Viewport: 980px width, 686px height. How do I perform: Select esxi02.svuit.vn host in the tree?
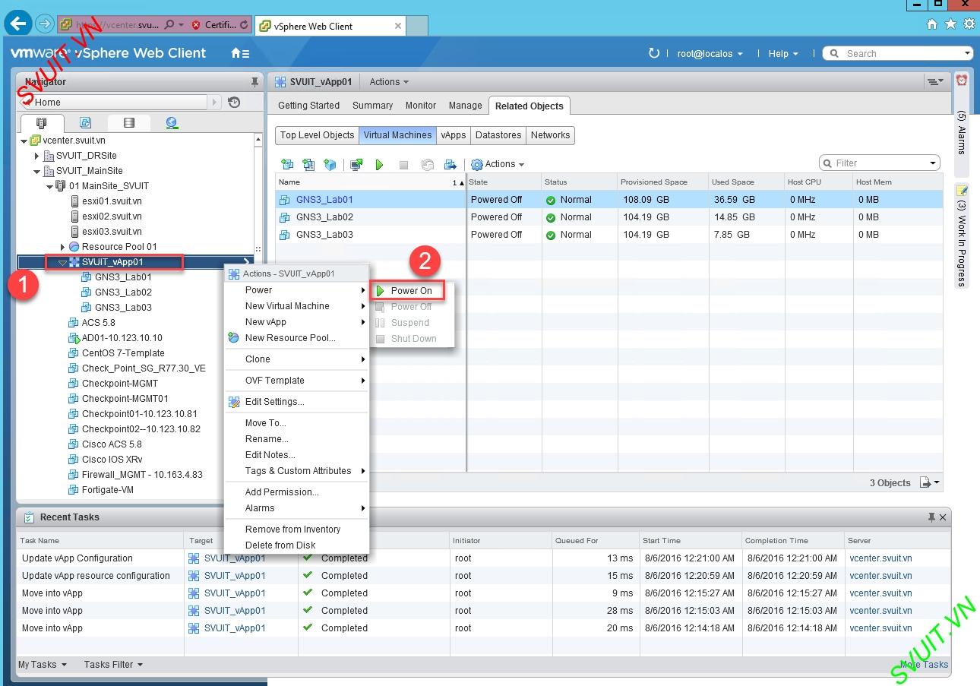click(112, 217)
